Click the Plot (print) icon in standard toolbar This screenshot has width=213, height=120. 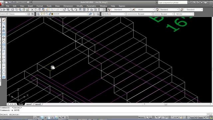pyautogui.click(x=13, y=10)
